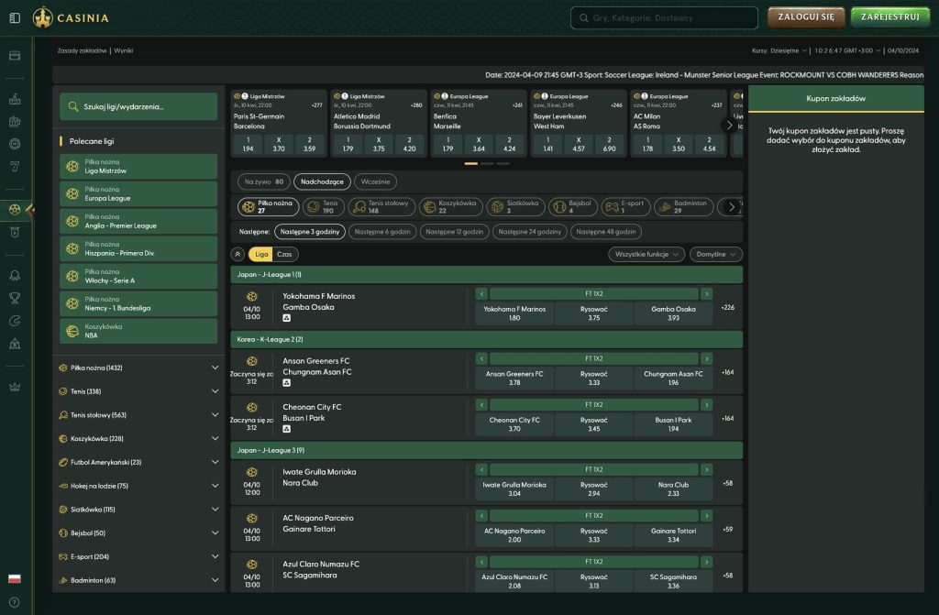The height and width of the screenshot is (615, 939).
Task: Click the sidebar collapse icon beside the Casinia logo
Action: 15,17
